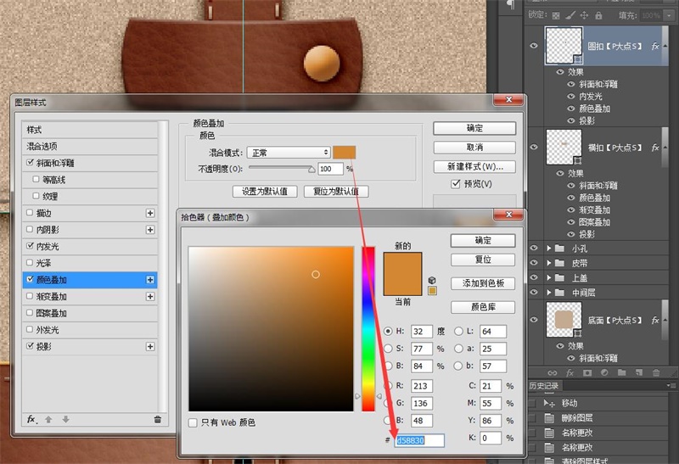Check the 只有 Web 颜色 checkbox

(x=193, y=422)
